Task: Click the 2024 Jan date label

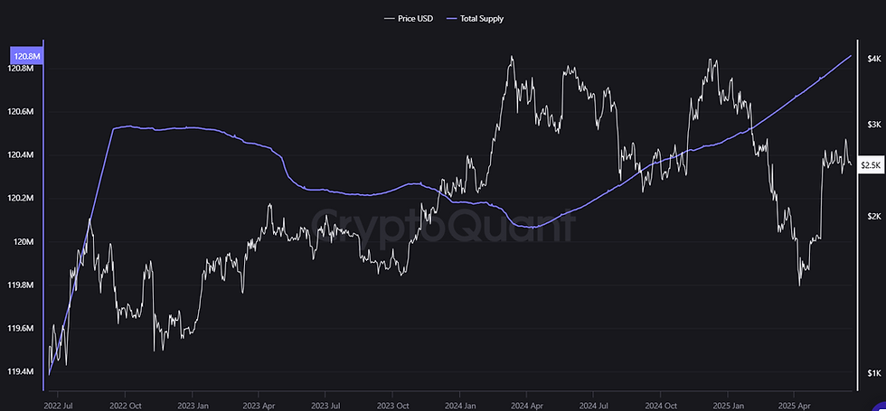Action: [x=460, y=406]
